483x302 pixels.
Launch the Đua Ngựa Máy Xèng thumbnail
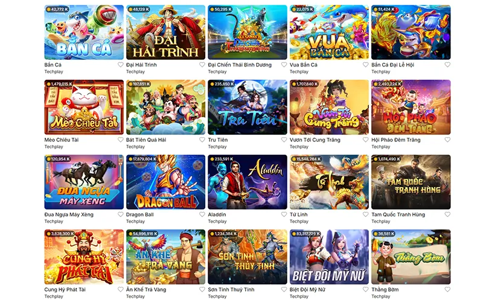(84, 182)
